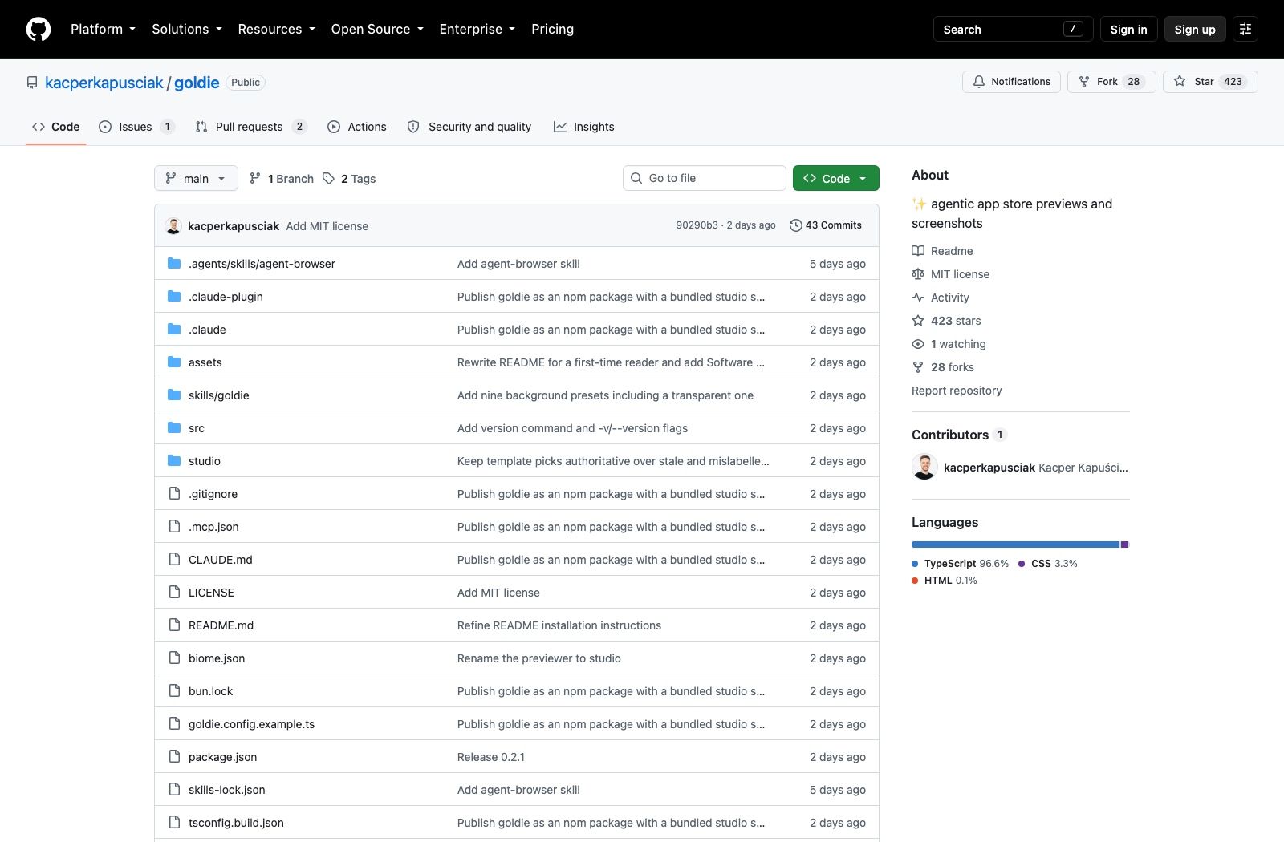Open the bun.lock file
The height and width of the screenshot is (842, 1284).
pos(210,691)
